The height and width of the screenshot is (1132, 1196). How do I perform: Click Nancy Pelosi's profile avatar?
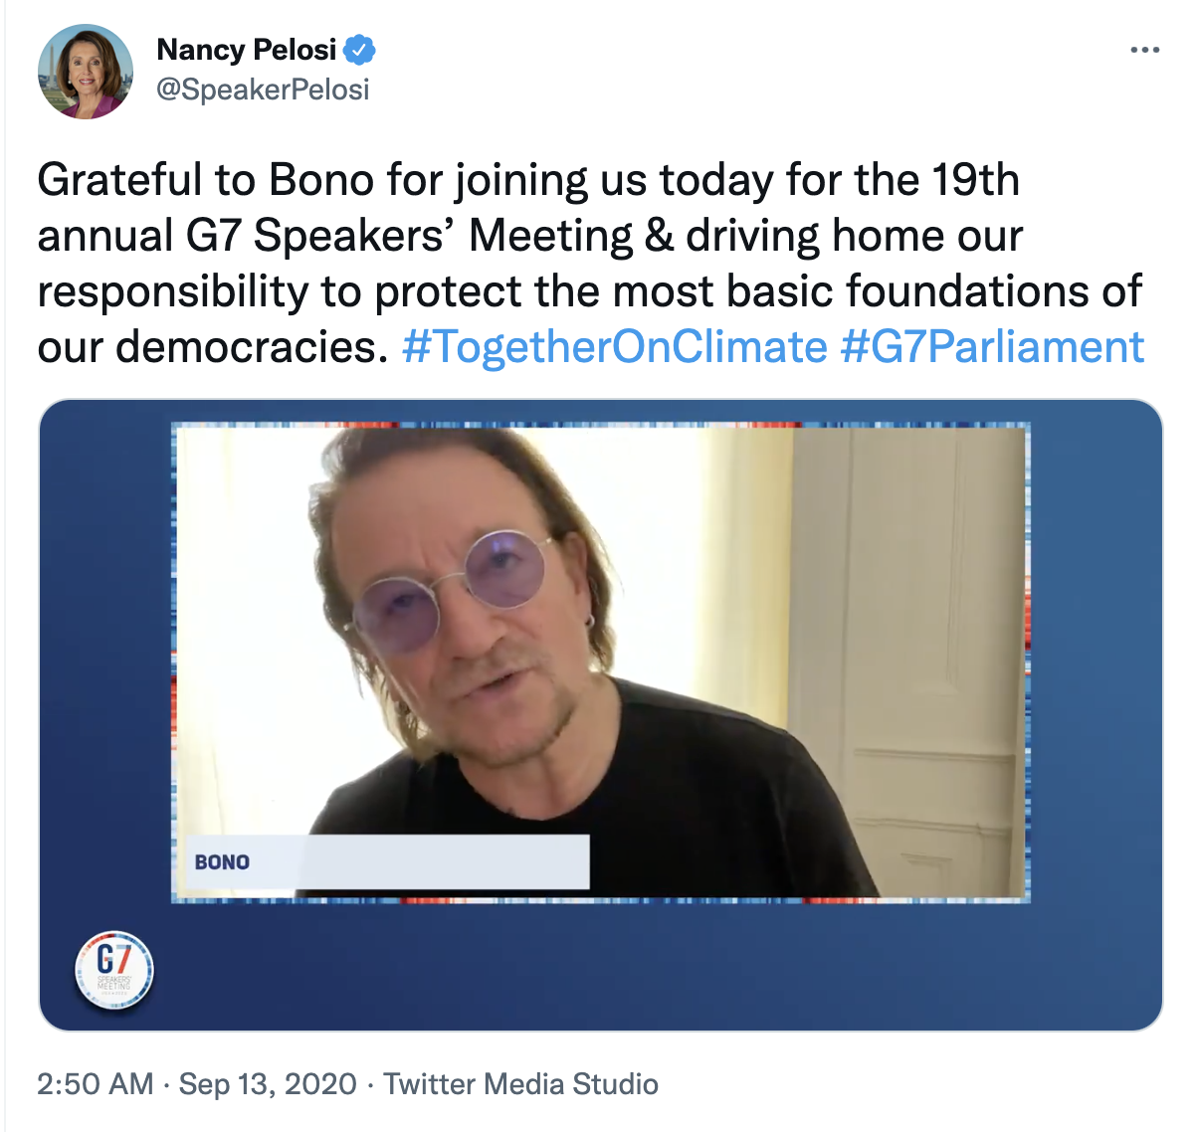point(86,72)
